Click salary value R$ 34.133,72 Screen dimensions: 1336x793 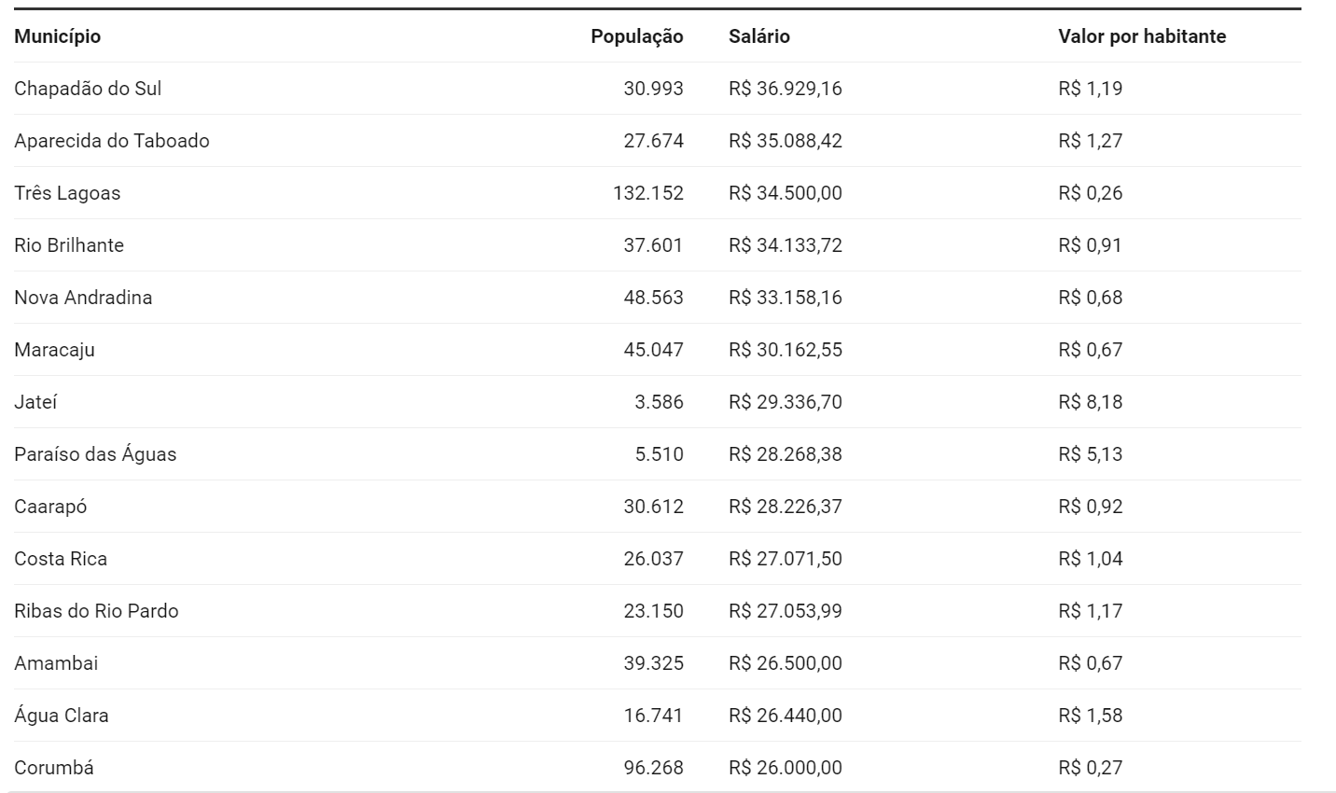(786, 245)
